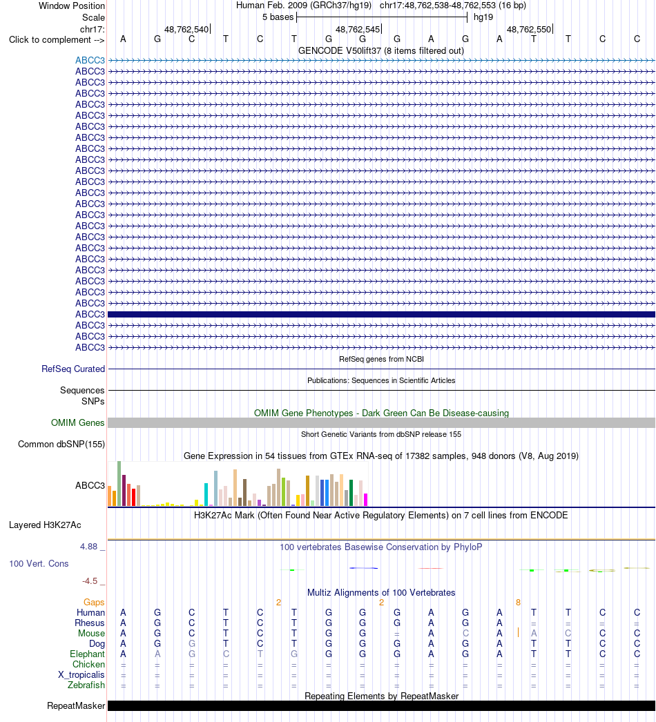656x722 pixels.
Task: Click the '5 bases' scale bar label
Action: point(278,17)
